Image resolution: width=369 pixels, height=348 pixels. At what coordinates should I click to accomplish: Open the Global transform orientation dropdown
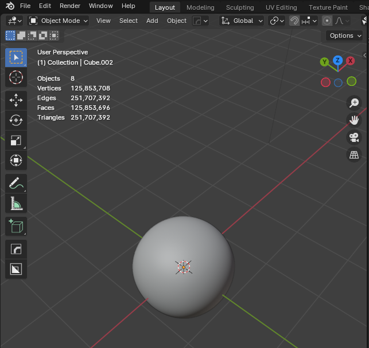pos(242,21)
